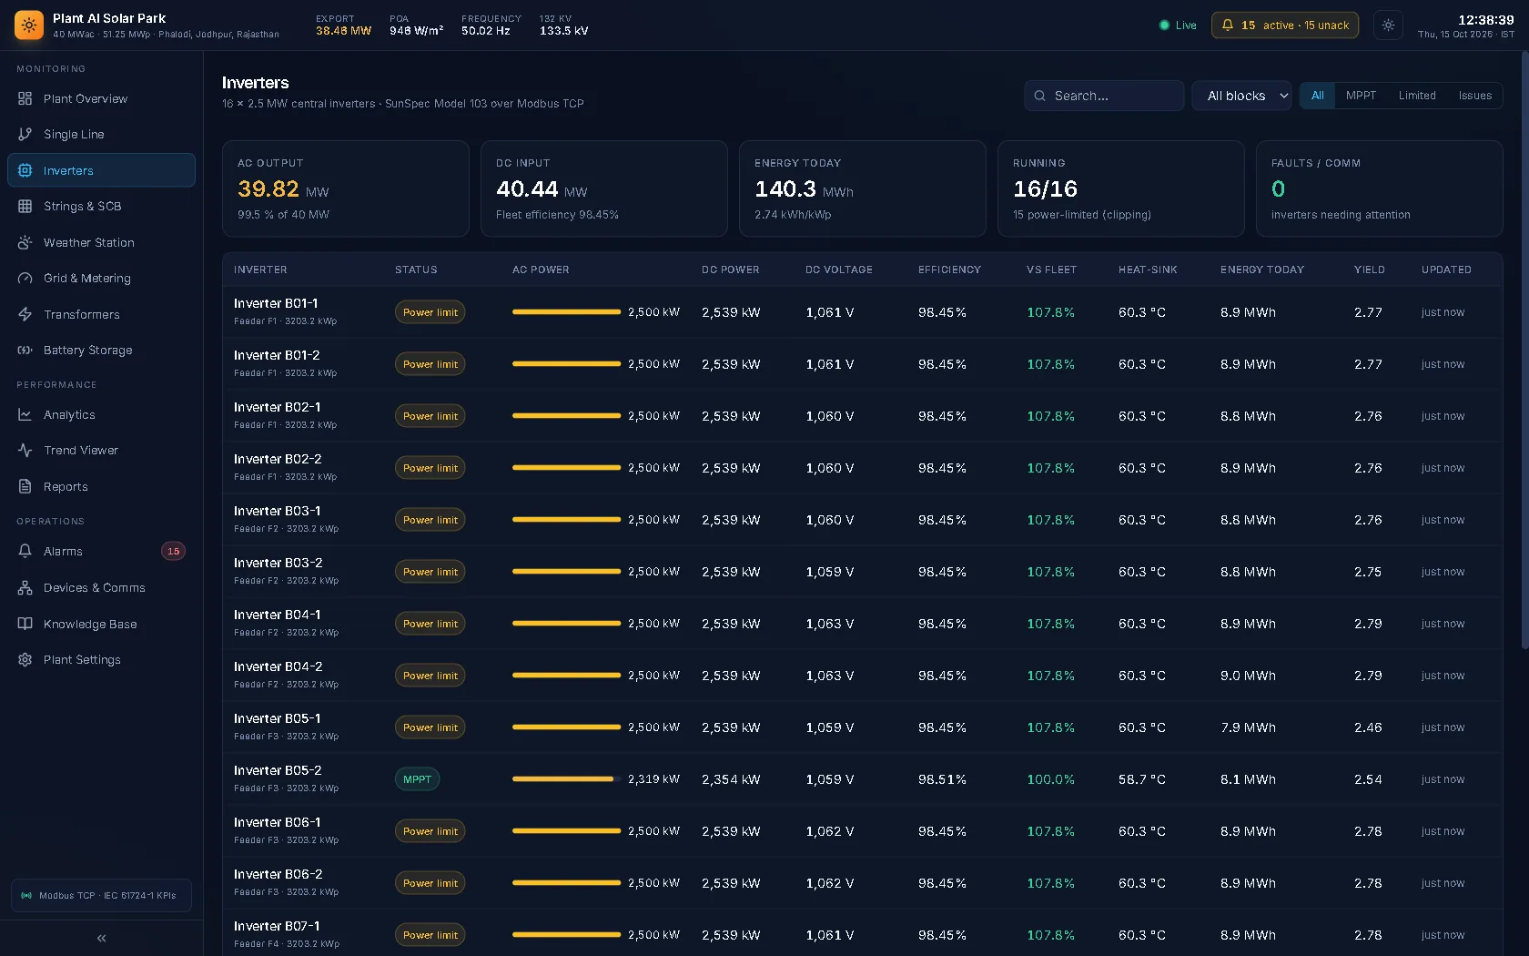Open the Inverter B05-2 row
This screenshot has width=1529, height=956.
(862, 779)
